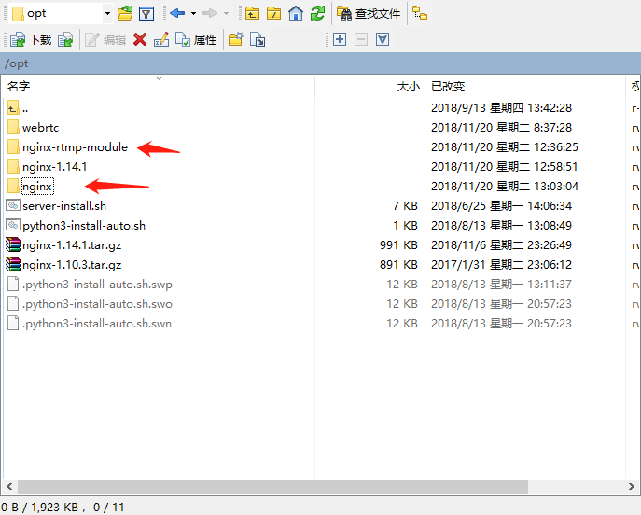This screenshot has width=641, height=515.
Task: Go back with the blue left arrow
Action: click(177, 13)
